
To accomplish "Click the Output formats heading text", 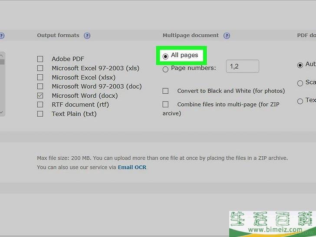I will pos(58,36).
